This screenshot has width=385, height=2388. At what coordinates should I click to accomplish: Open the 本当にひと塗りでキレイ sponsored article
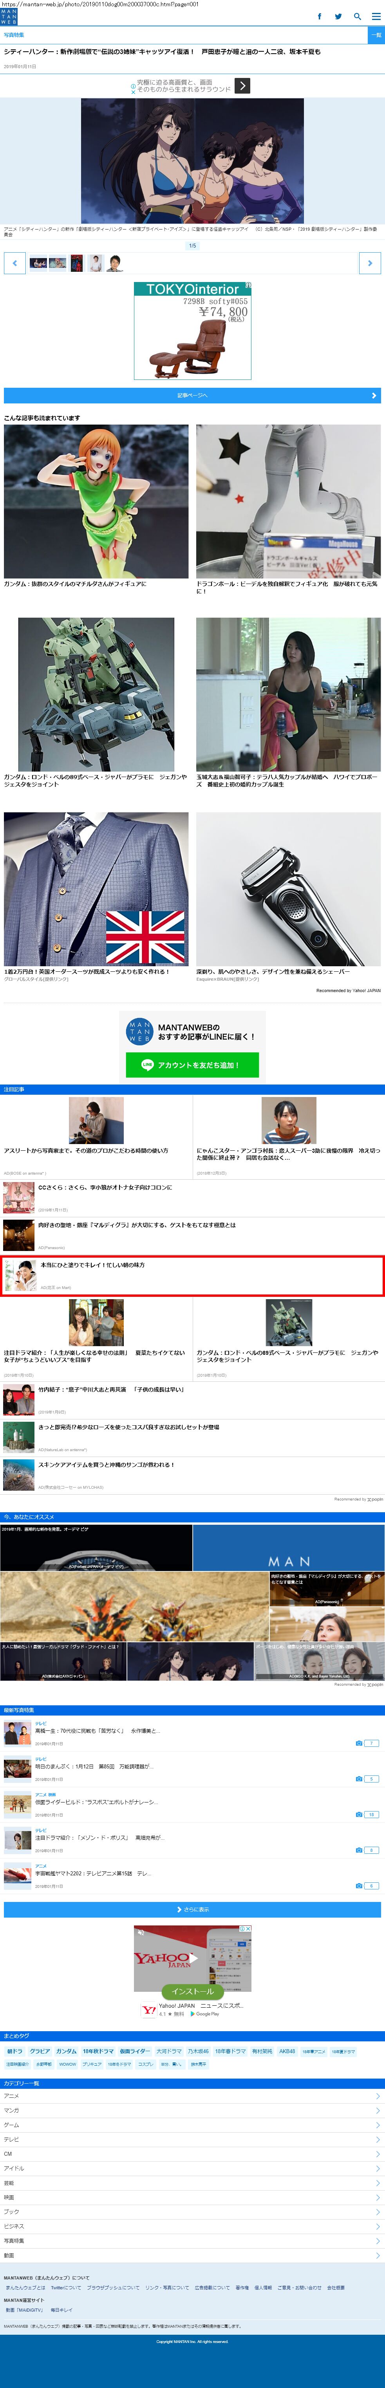[x=192, y=1276]
